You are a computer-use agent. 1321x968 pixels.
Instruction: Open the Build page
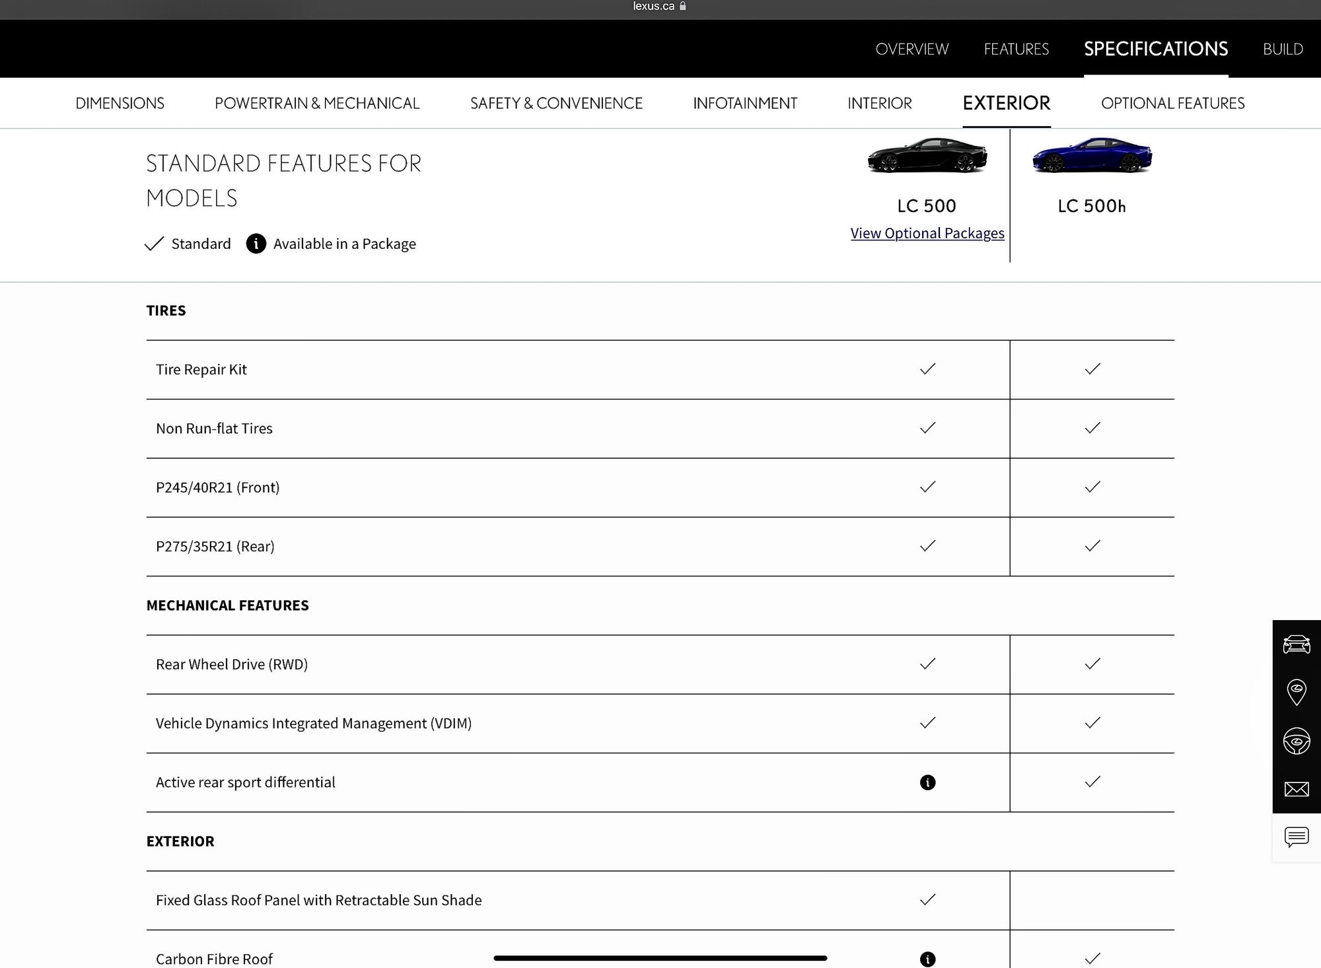[1282, 49]
